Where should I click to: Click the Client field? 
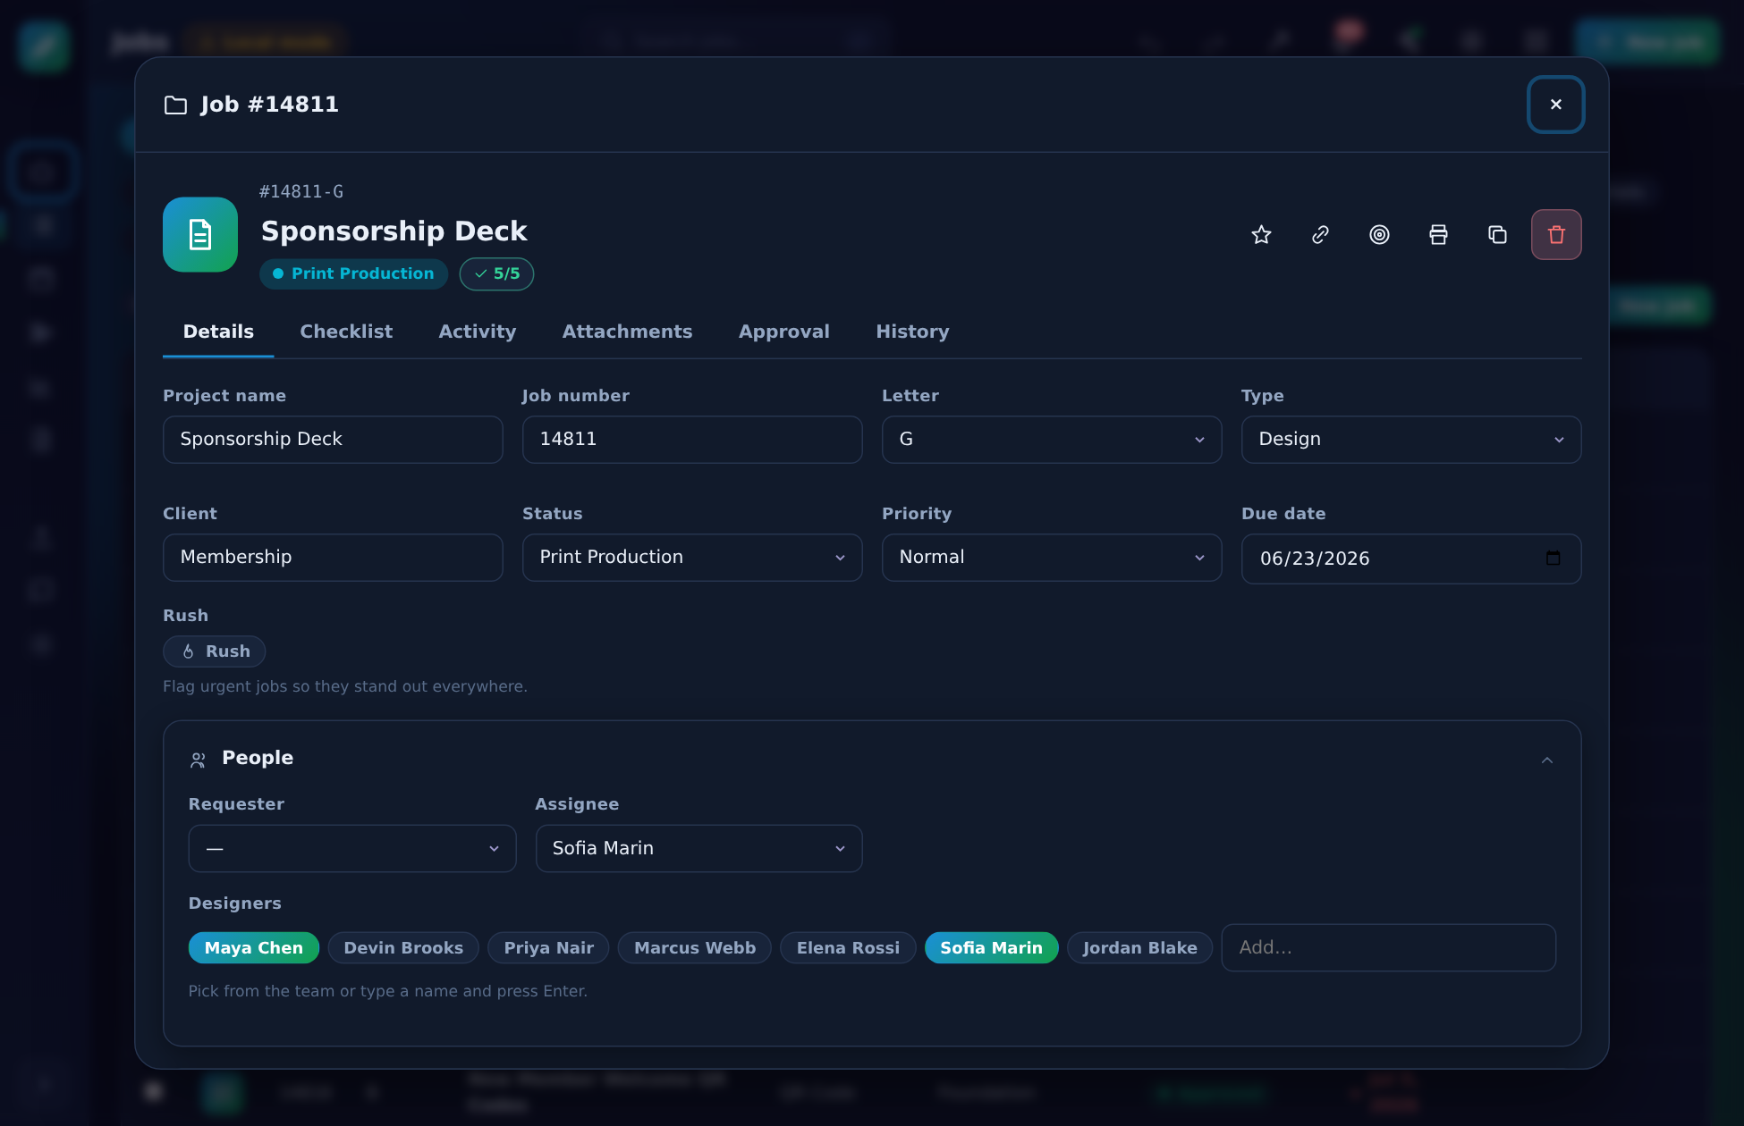tap(333, 558)
